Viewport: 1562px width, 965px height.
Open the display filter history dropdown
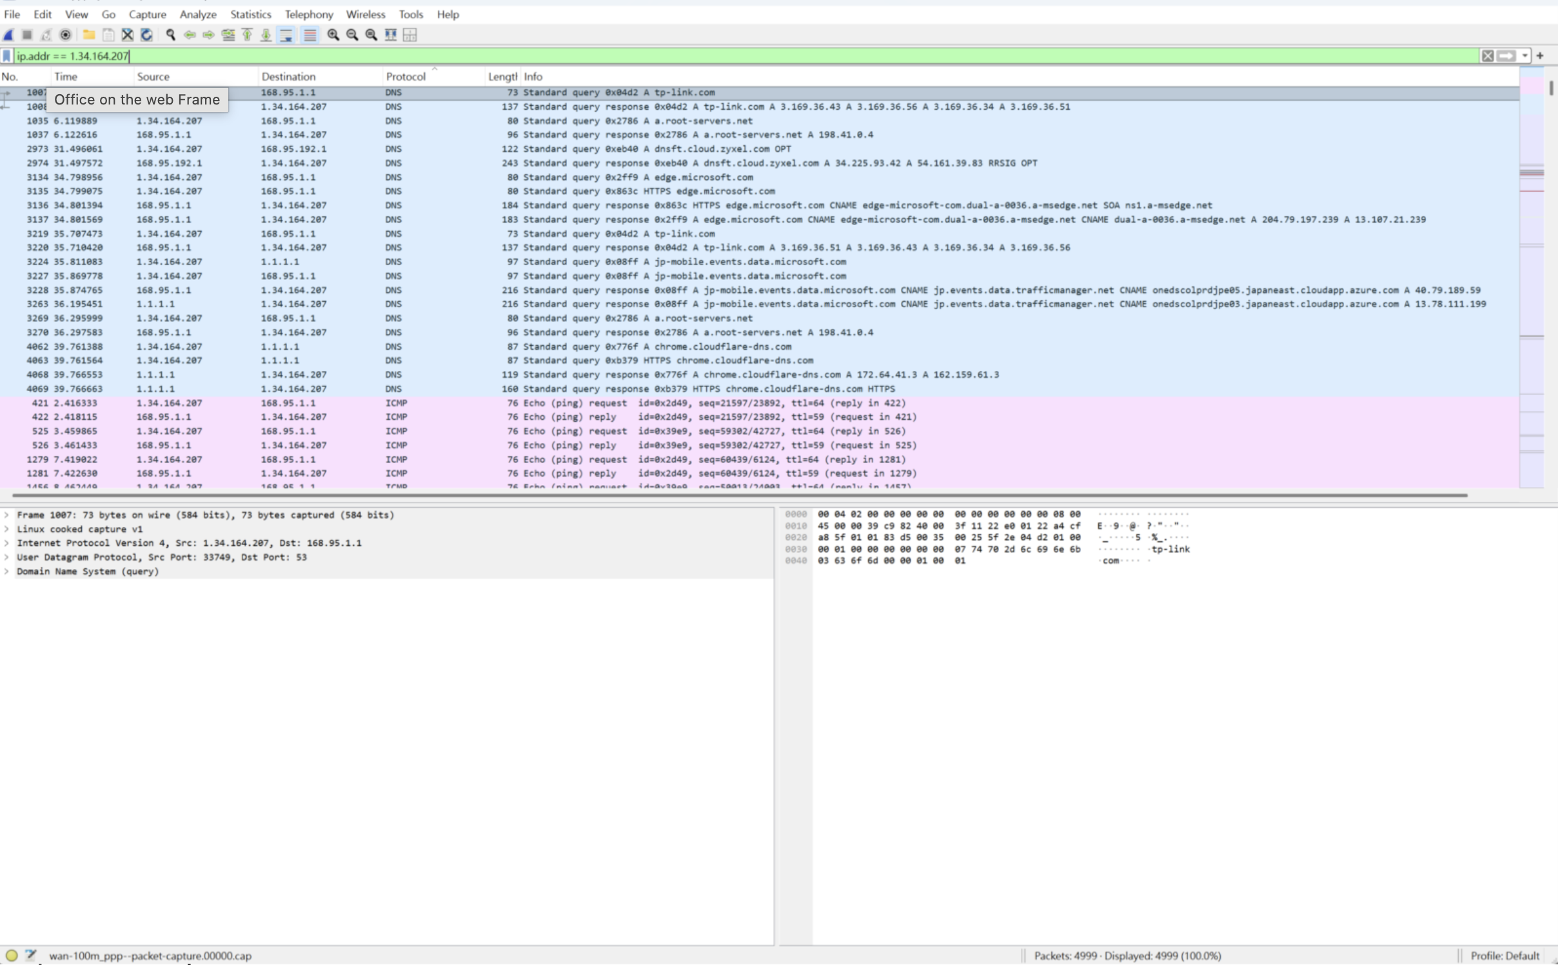[1525, 56]
